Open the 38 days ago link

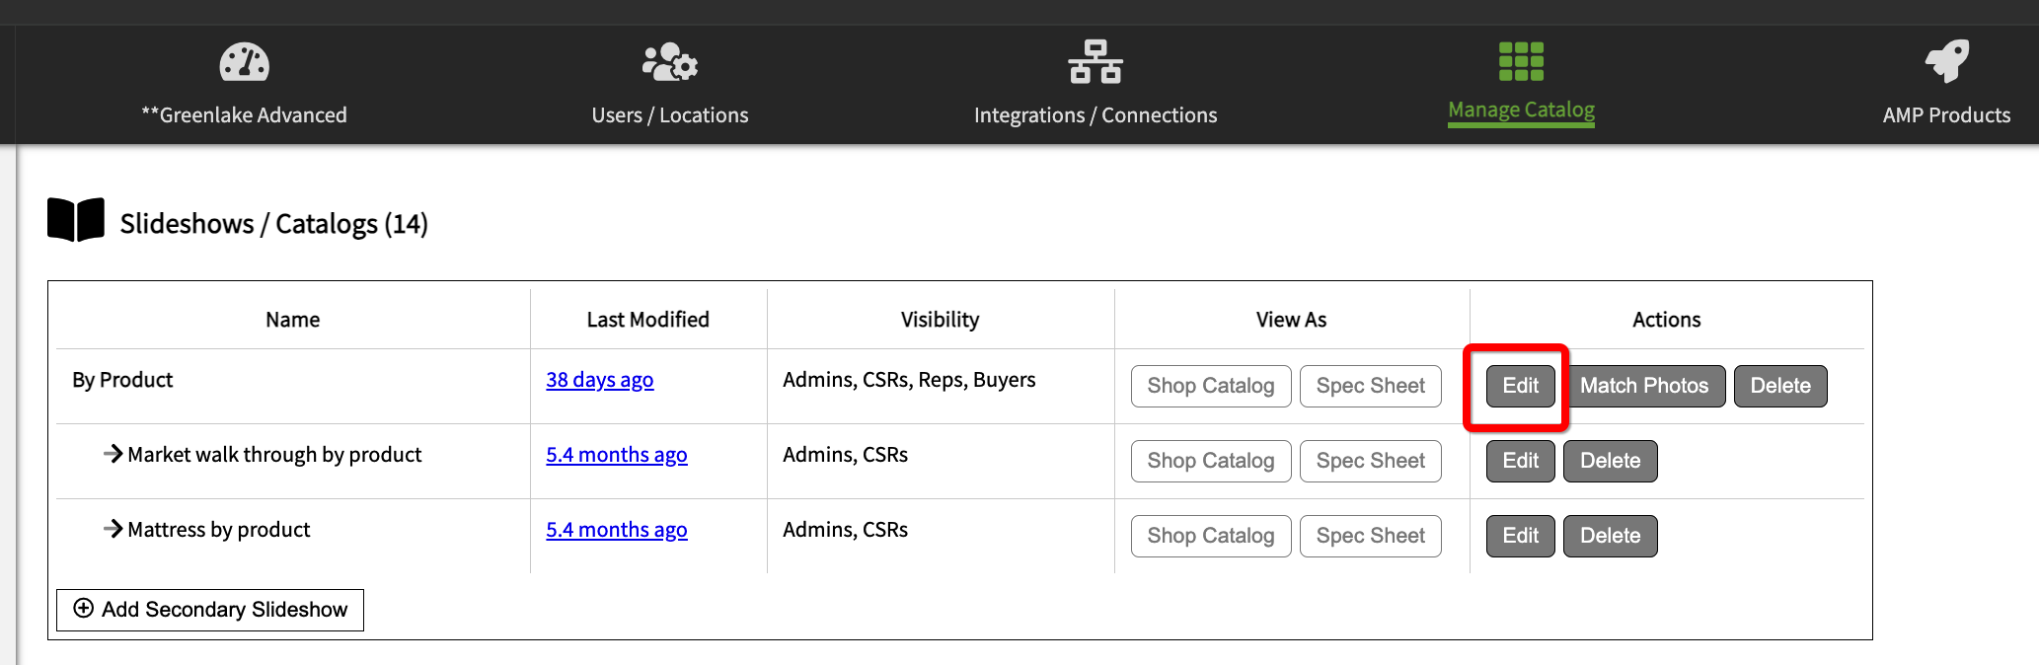pyautogui.click(x=599, y=380)
